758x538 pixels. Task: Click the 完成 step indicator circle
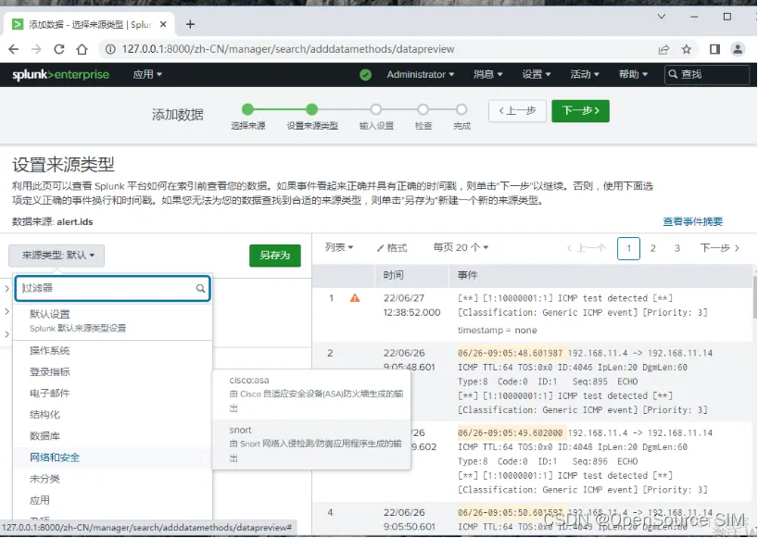point(461,108)
